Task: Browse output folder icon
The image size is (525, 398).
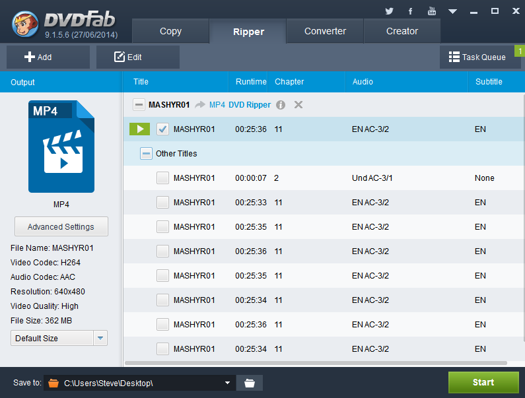Action: click(x=250, y=383)
